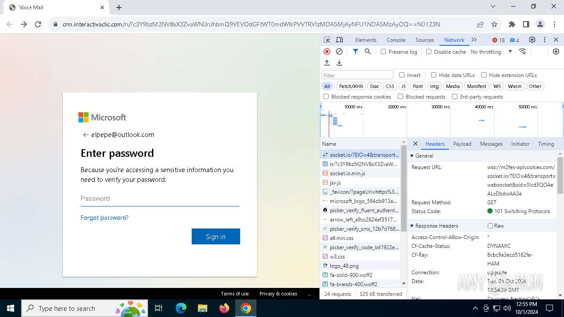Share this page icon
This screenshot has width=564, height=317.
[480, 24]
